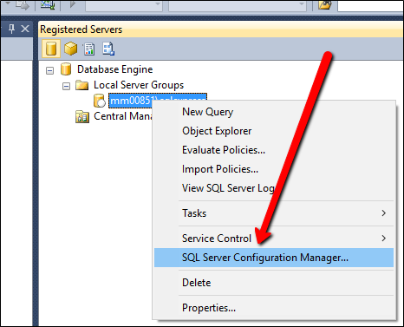Expand the Tasks submenu arrow
The image size is (404, 327).
[x=383, y=213]
